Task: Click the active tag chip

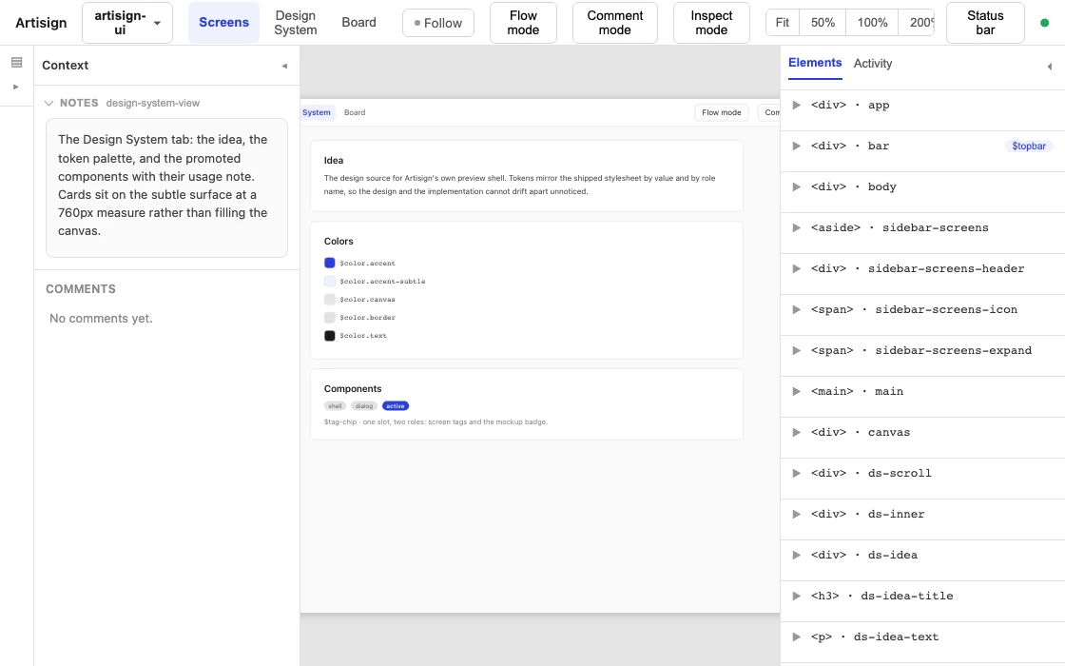Action: pyautogui.click(x=396, y=406)
